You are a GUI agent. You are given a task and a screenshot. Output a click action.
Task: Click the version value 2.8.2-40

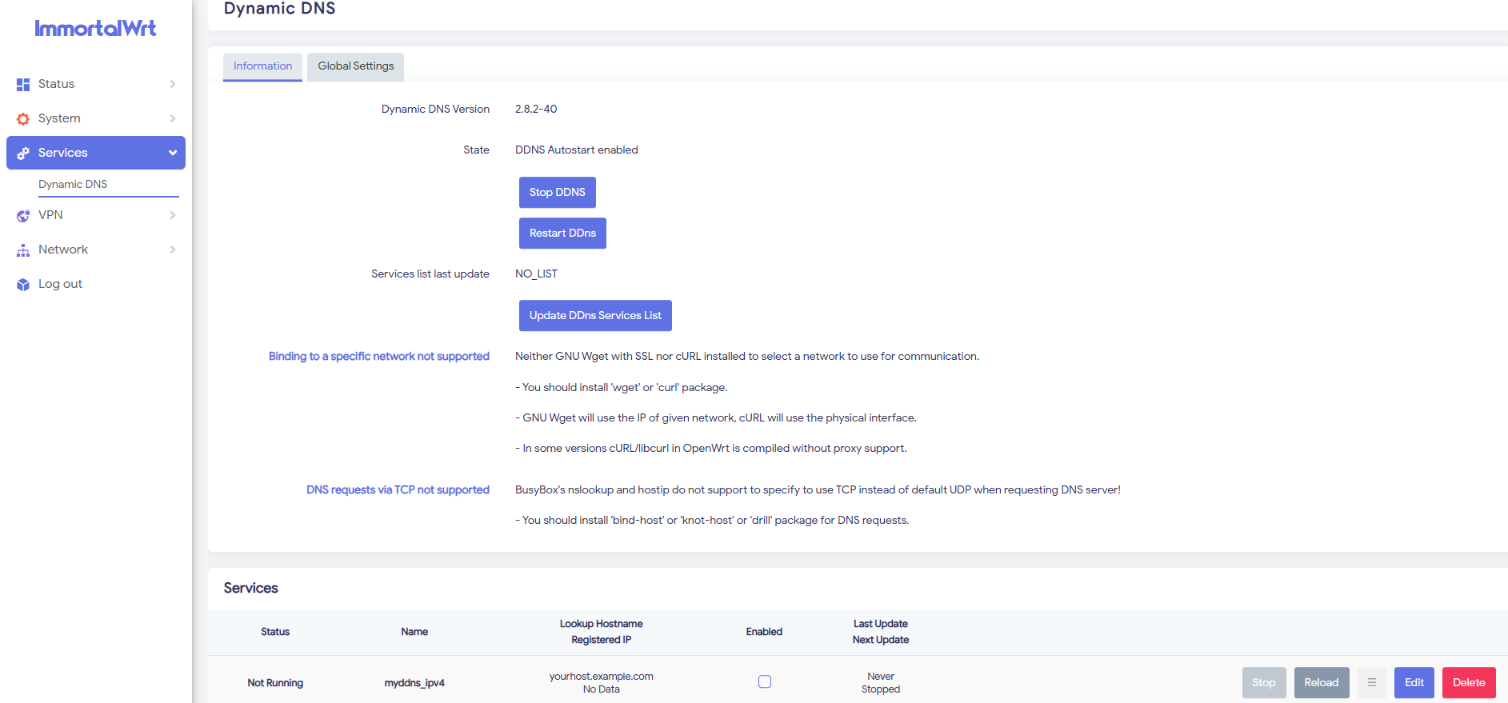pyautogui.click(x=536, y=109)
